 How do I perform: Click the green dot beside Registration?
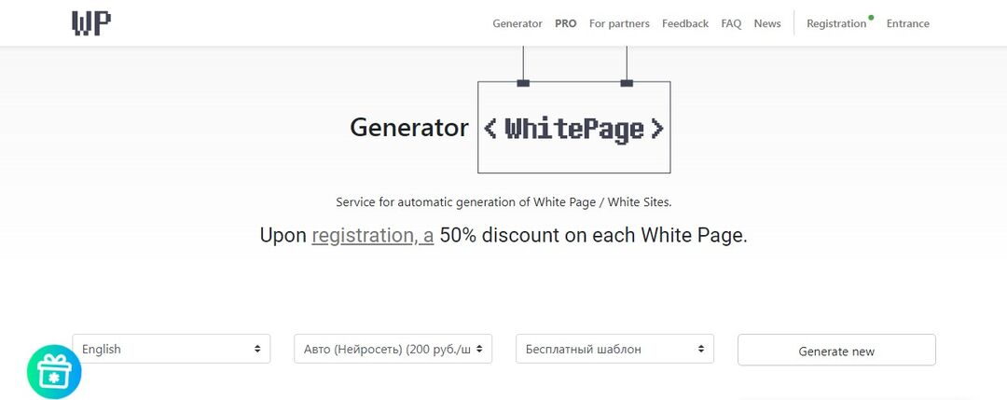(871, 17)
